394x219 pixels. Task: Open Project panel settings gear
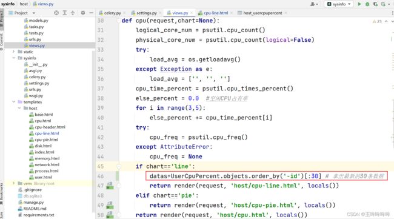82,13
